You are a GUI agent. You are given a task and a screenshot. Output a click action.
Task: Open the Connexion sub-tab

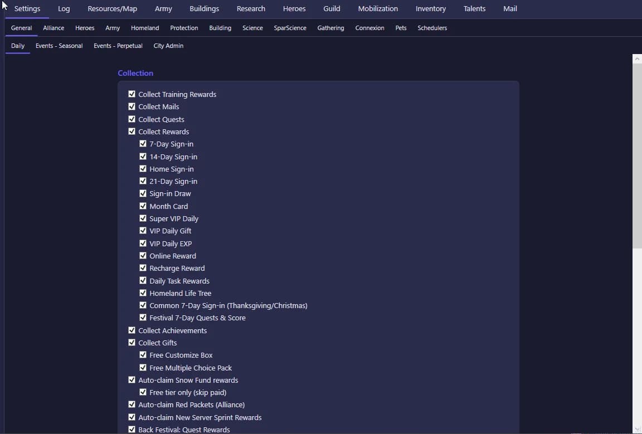369,28
